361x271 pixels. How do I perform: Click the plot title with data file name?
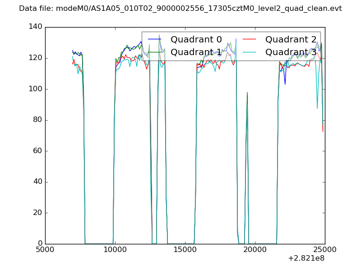click(x=180, y=9)
